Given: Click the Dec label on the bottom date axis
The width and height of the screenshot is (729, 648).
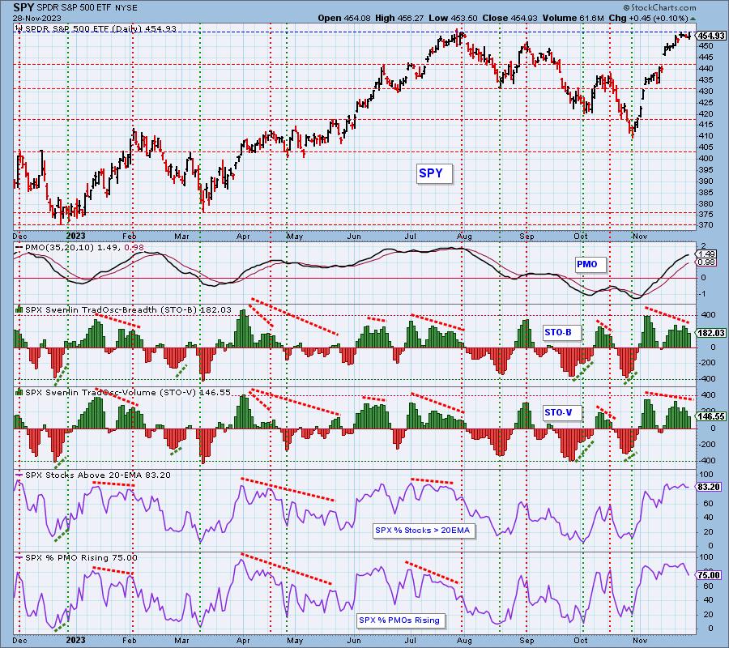Looking at the screenshot, I should (x=20, y=640).
